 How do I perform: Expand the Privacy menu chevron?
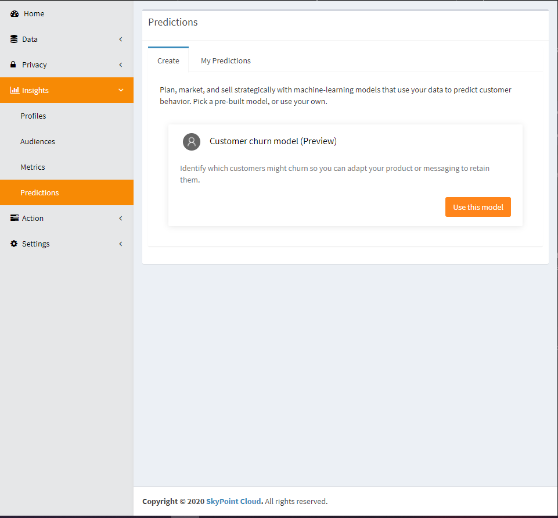[121, 65]
